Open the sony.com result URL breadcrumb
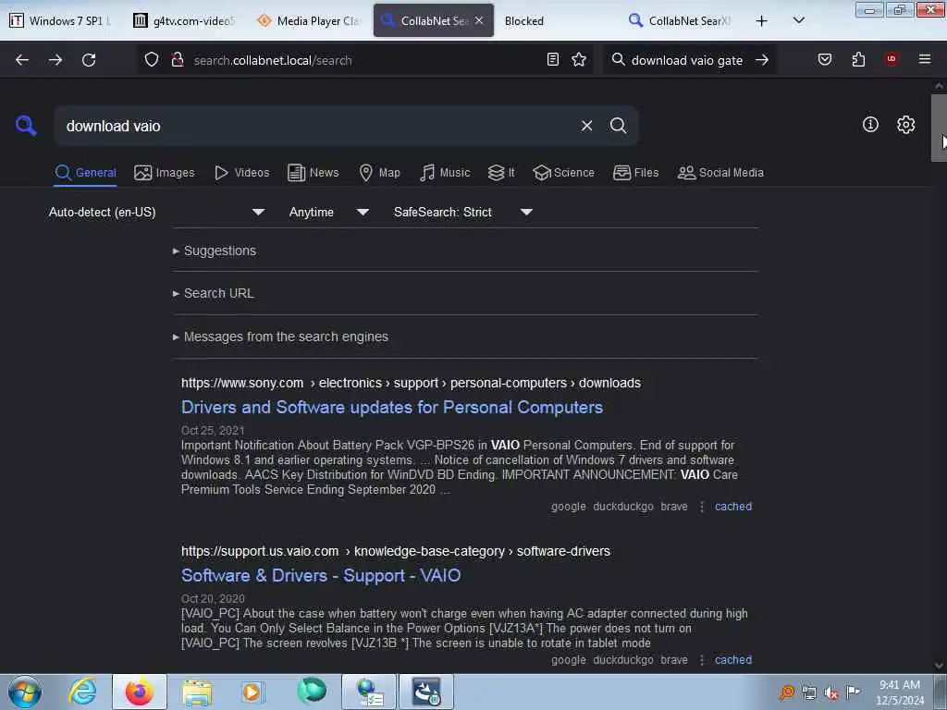Viewport: 947px width, 710px height. point(411,383)
